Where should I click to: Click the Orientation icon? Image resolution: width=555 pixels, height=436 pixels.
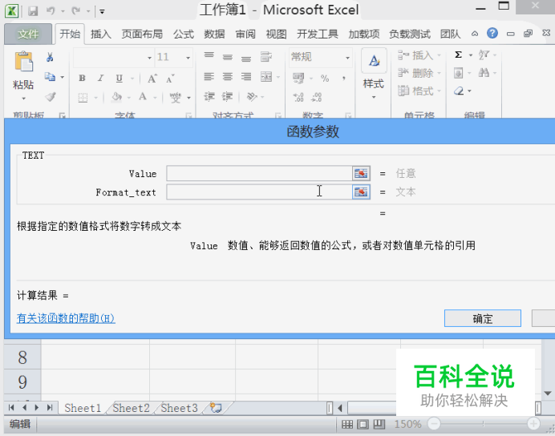tap(252, 96)
